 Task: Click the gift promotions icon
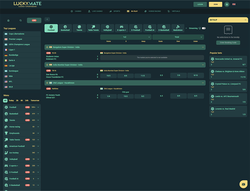click(227, 4)
